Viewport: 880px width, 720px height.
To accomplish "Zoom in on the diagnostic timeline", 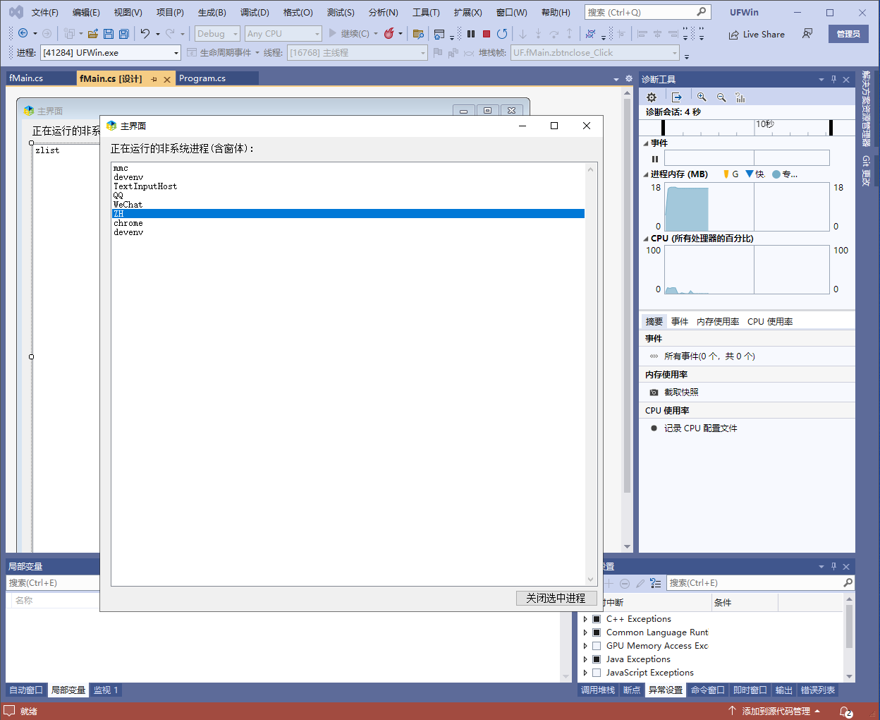I will tap(702, 97).
